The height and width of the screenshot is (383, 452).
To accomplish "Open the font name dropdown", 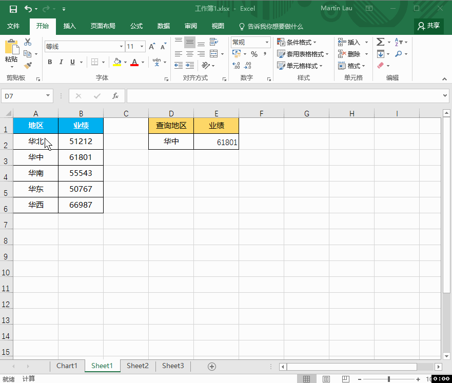I will pos(121,47).
